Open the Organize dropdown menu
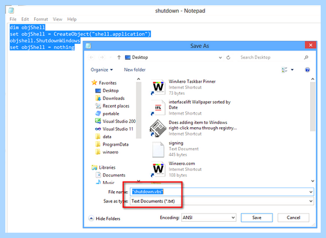Image resolution: width=326 pixels, height=238 pixels. click(102, 70)
